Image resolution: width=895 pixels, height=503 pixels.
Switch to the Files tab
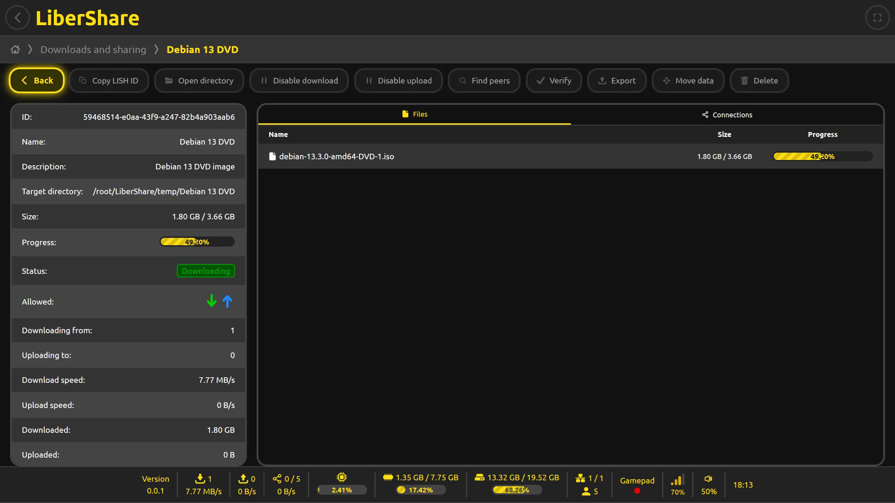(x=415, y=114)
